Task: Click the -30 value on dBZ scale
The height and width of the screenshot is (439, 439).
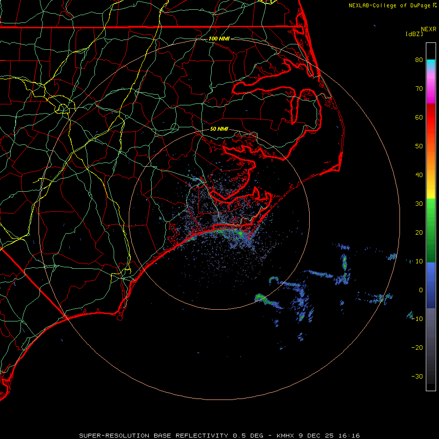Action: [x=417, y=377]
